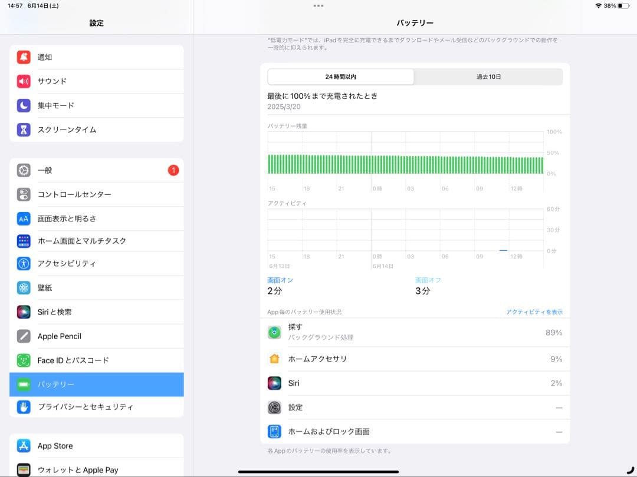
Task: Open ホーム画面とマルチタスク settings label
Action: [x=81, y=241]
